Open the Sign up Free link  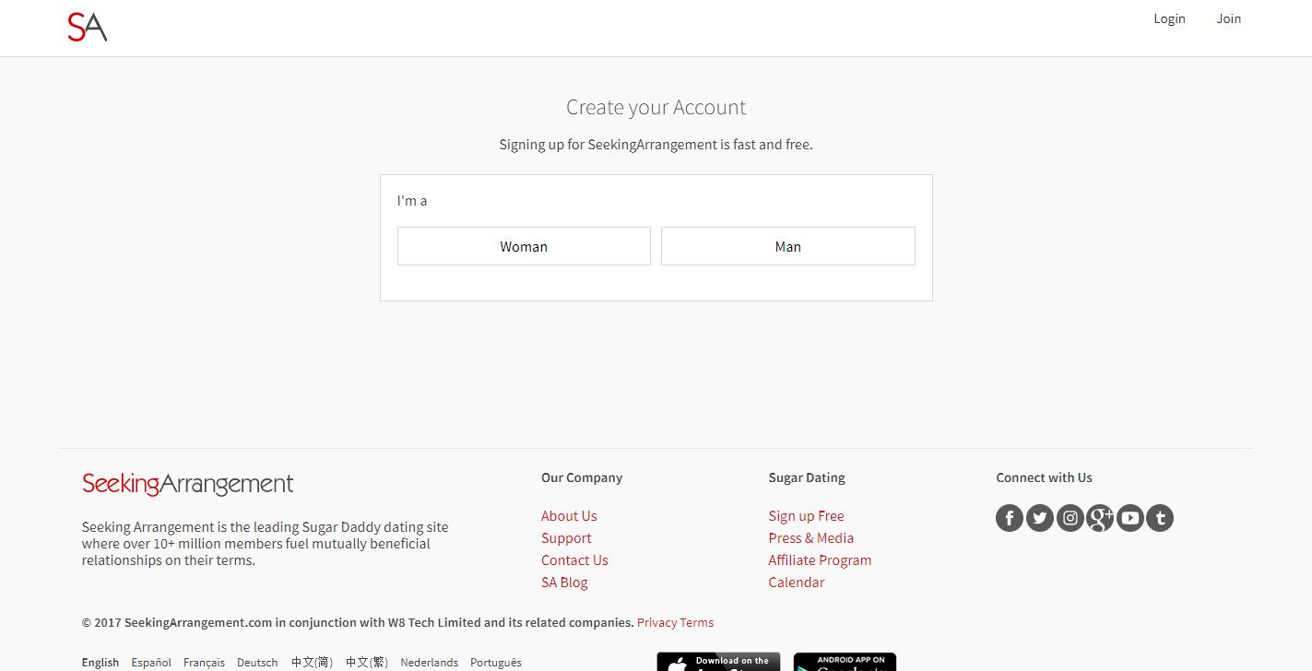coord(806,516)
